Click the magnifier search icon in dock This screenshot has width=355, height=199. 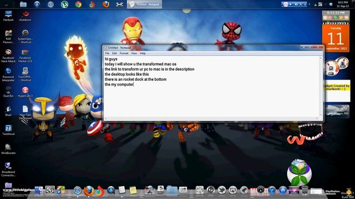[111, 190]
